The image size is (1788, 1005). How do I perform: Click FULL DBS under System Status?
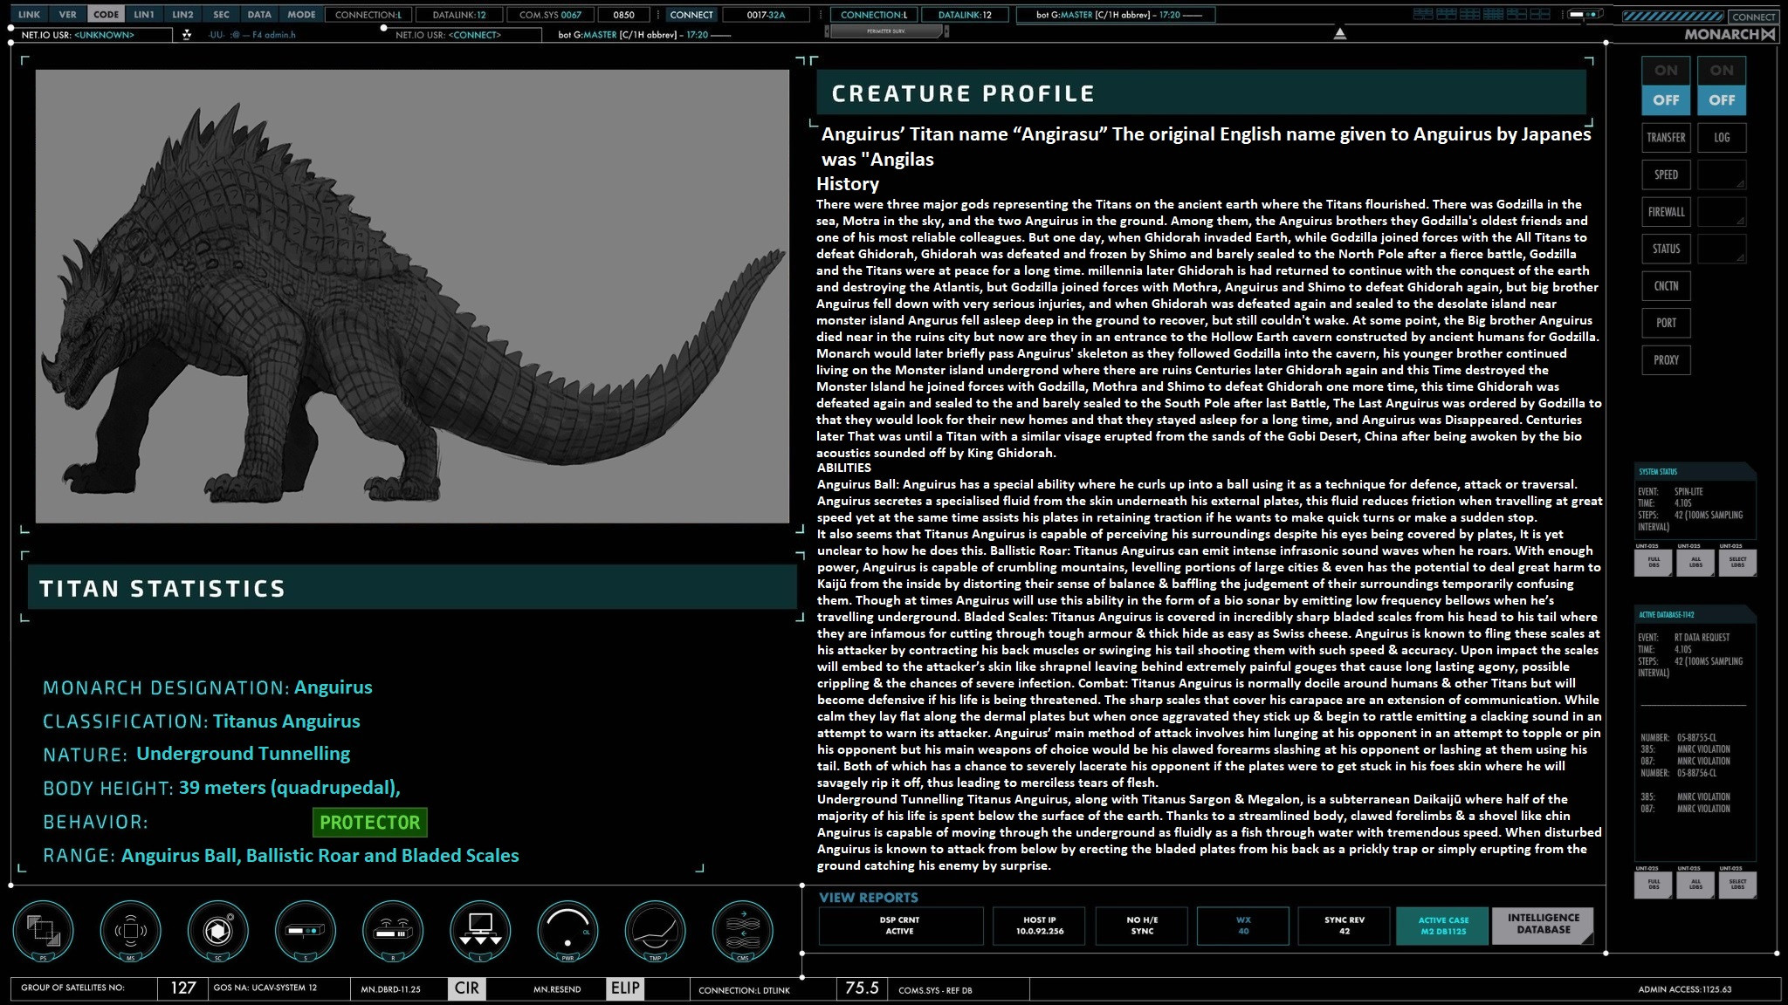tap(1654, 563)
